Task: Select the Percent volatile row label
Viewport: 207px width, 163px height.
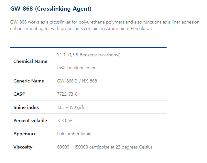Action: pyautogui.click(x=30, y=120)
